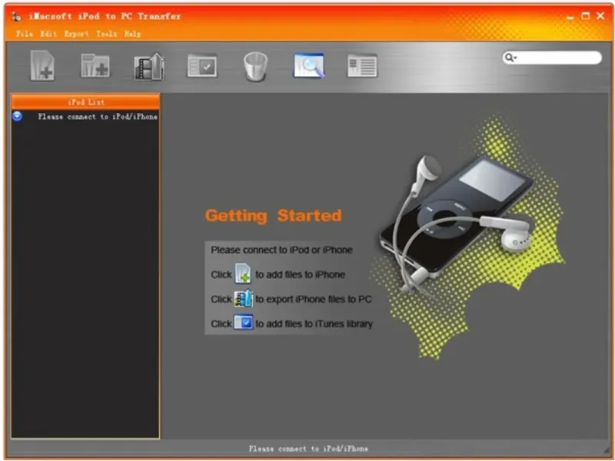615x461 pixels.
Task: Click the text 'to add files to iTunes library'
Action: [314, 323]
